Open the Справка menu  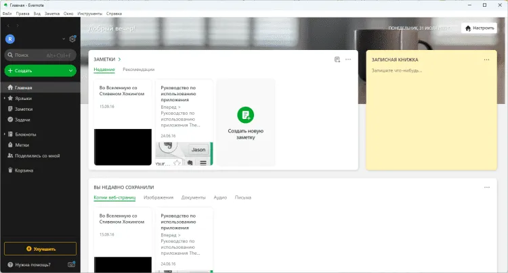coord(114,14)
